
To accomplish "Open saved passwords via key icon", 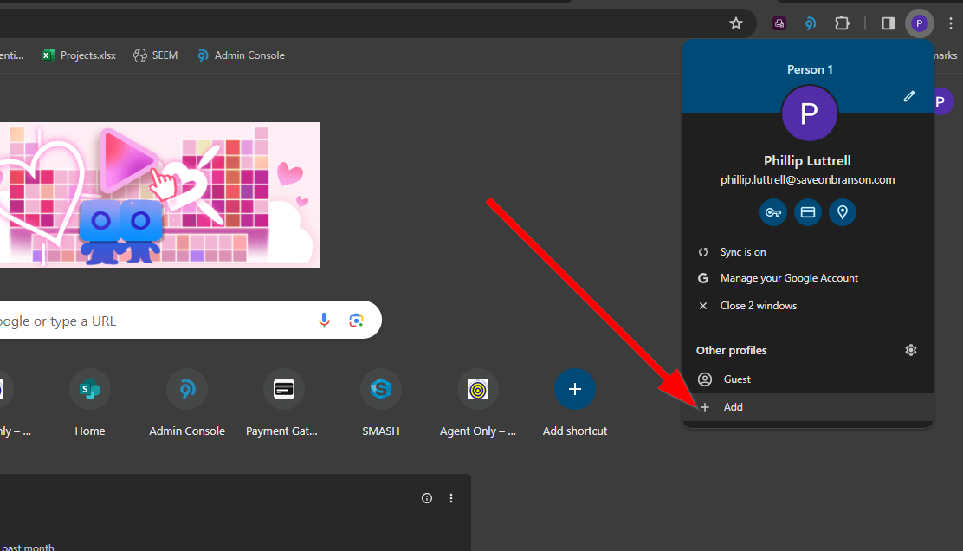I will [x=772, y=212].
